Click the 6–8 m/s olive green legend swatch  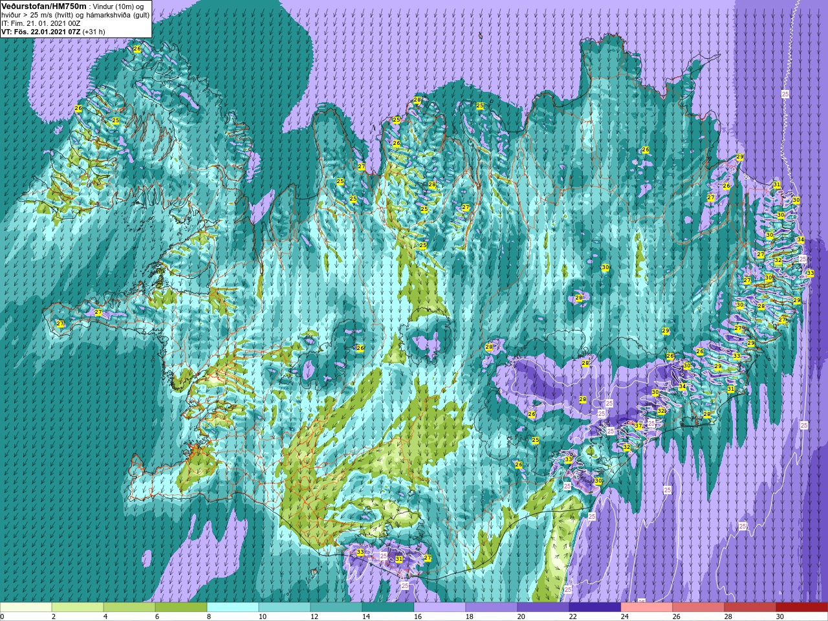181,607
